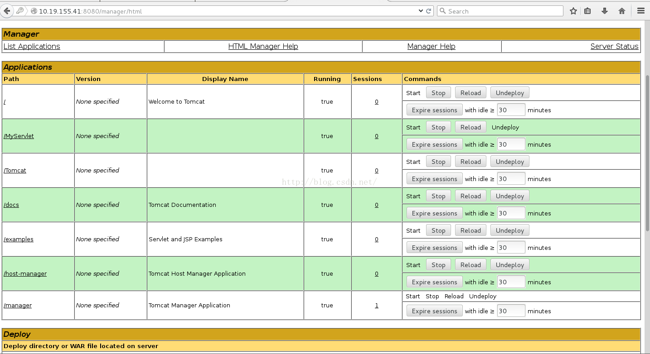Reload the /docs application
Screen dimensions: 650x354
click(471, 196)
